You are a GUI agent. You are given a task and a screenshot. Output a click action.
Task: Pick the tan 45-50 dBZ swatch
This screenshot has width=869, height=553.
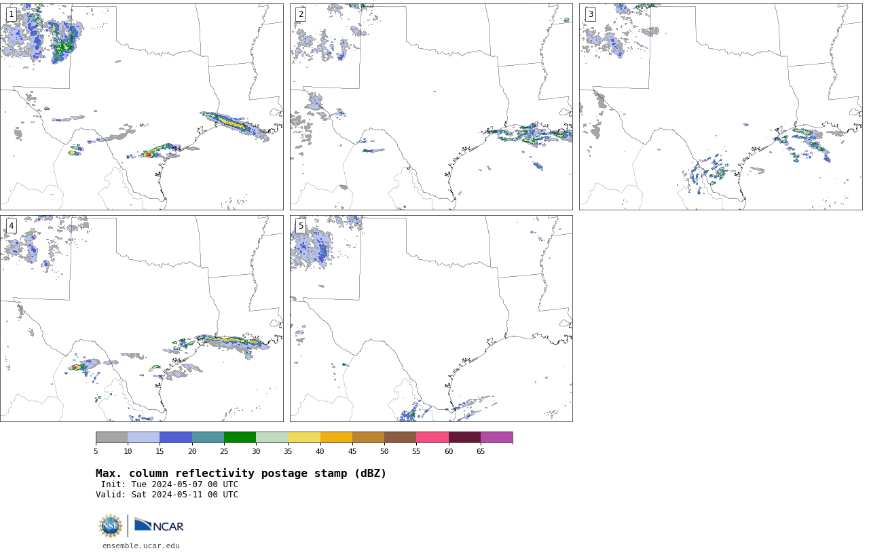click(369, 437)
